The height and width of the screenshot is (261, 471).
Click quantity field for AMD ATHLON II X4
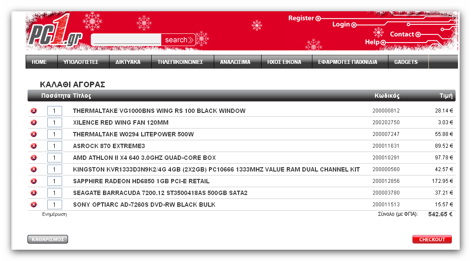tap(55, 158)
